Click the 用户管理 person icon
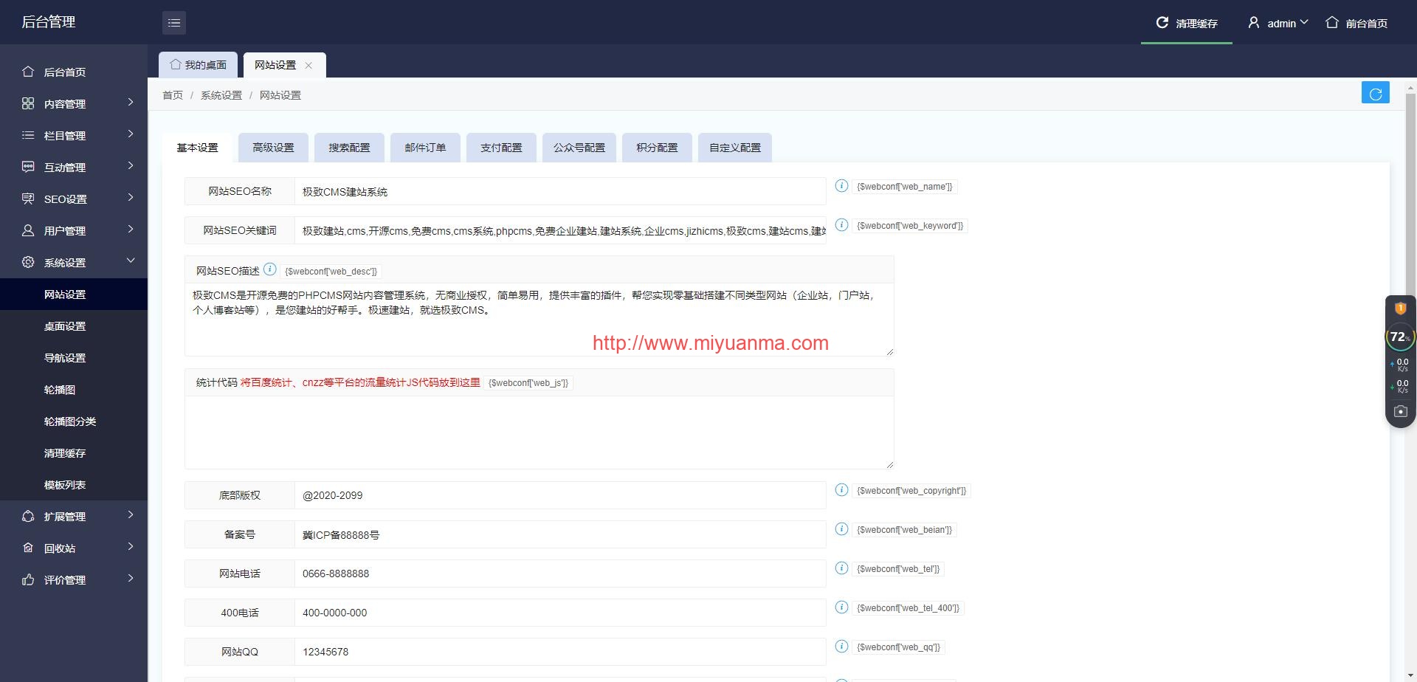The height and width of the screenshot is (682, 1417). point(28,230)
